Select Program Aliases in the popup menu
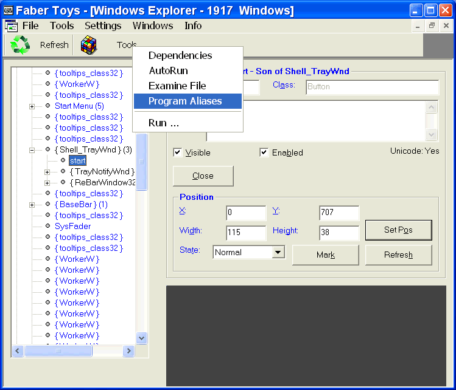The height and width of the screenshot is (390, 456). click(x=188, y=101)
